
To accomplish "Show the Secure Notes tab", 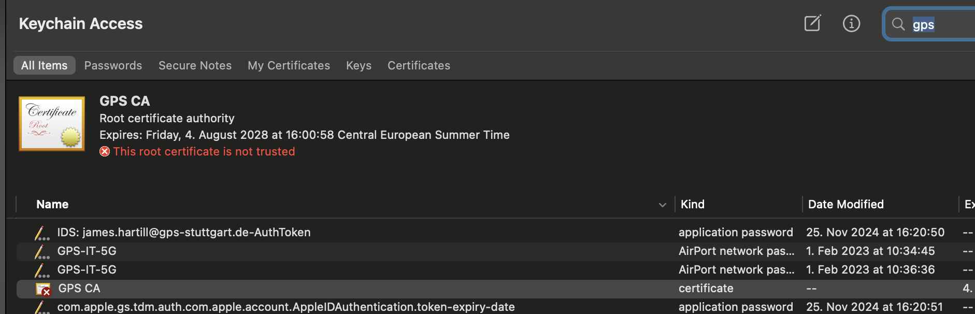I will 195,65.
